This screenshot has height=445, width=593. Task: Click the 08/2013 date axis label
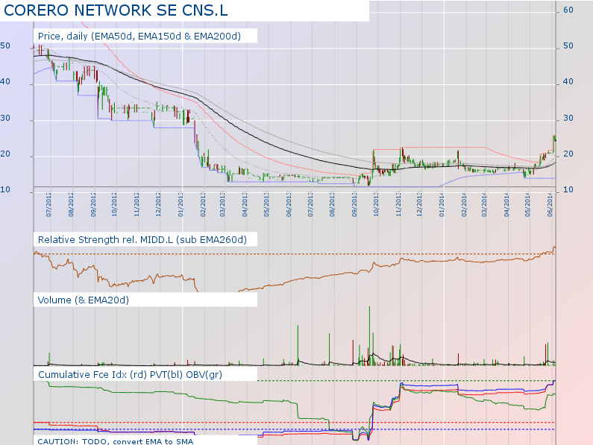pyautogui.click(x=333, y=204)
